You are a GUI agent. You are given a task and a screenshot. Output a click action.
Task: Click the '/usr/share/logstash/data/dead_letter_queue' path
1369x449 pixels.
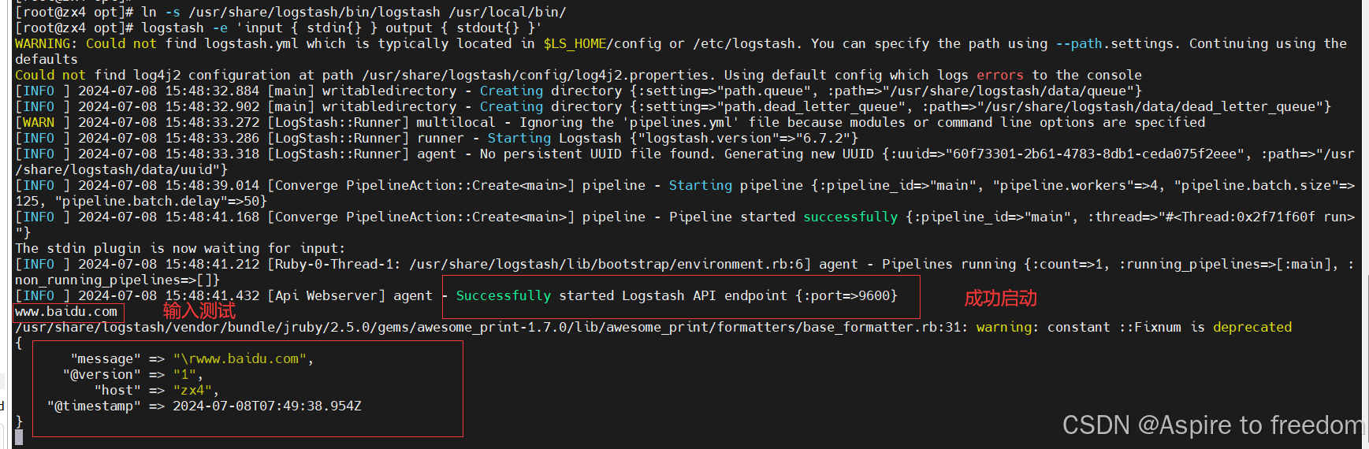tap(1150, 106)
